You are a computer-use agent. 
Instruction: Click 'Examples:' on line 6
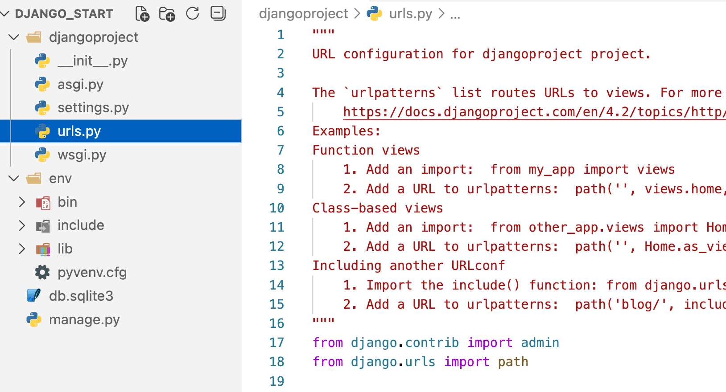pyautogui.click(x=346, y=131)
